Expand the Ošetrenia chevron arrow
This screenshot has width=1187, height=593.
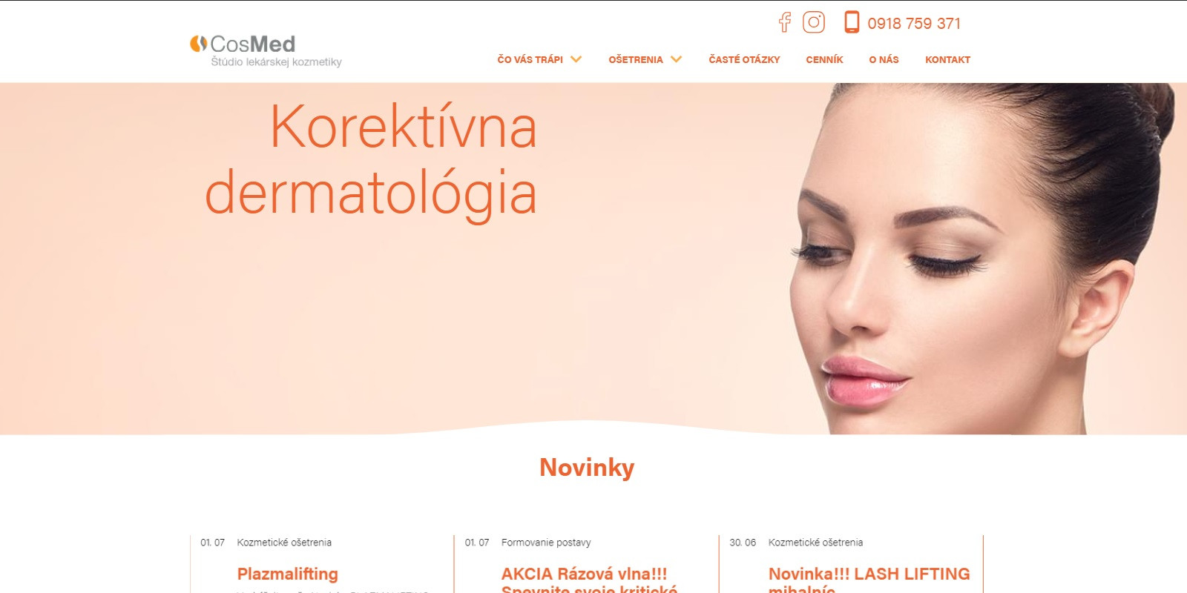[x=676, y=59]
